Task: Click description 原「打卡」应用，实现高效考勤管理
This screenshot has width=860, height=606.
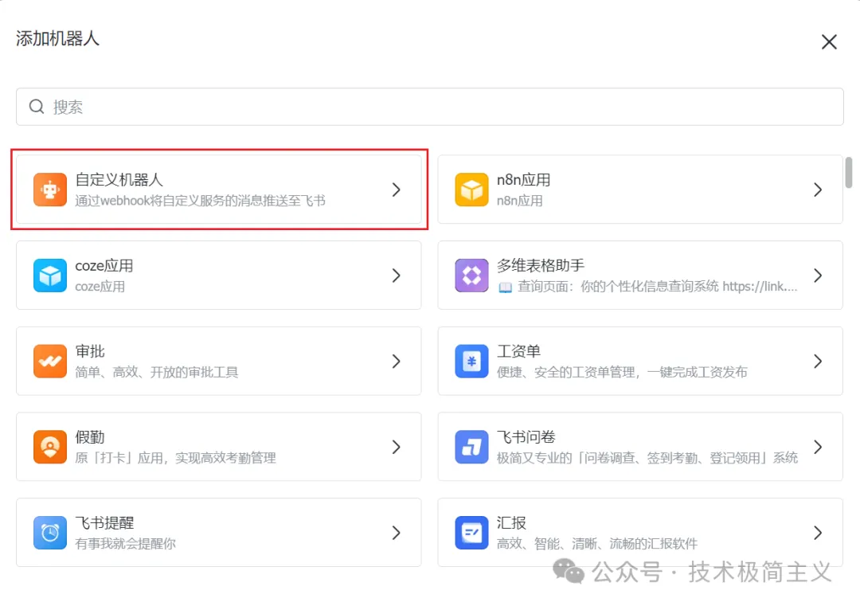Action: click(x=175, y=458)
